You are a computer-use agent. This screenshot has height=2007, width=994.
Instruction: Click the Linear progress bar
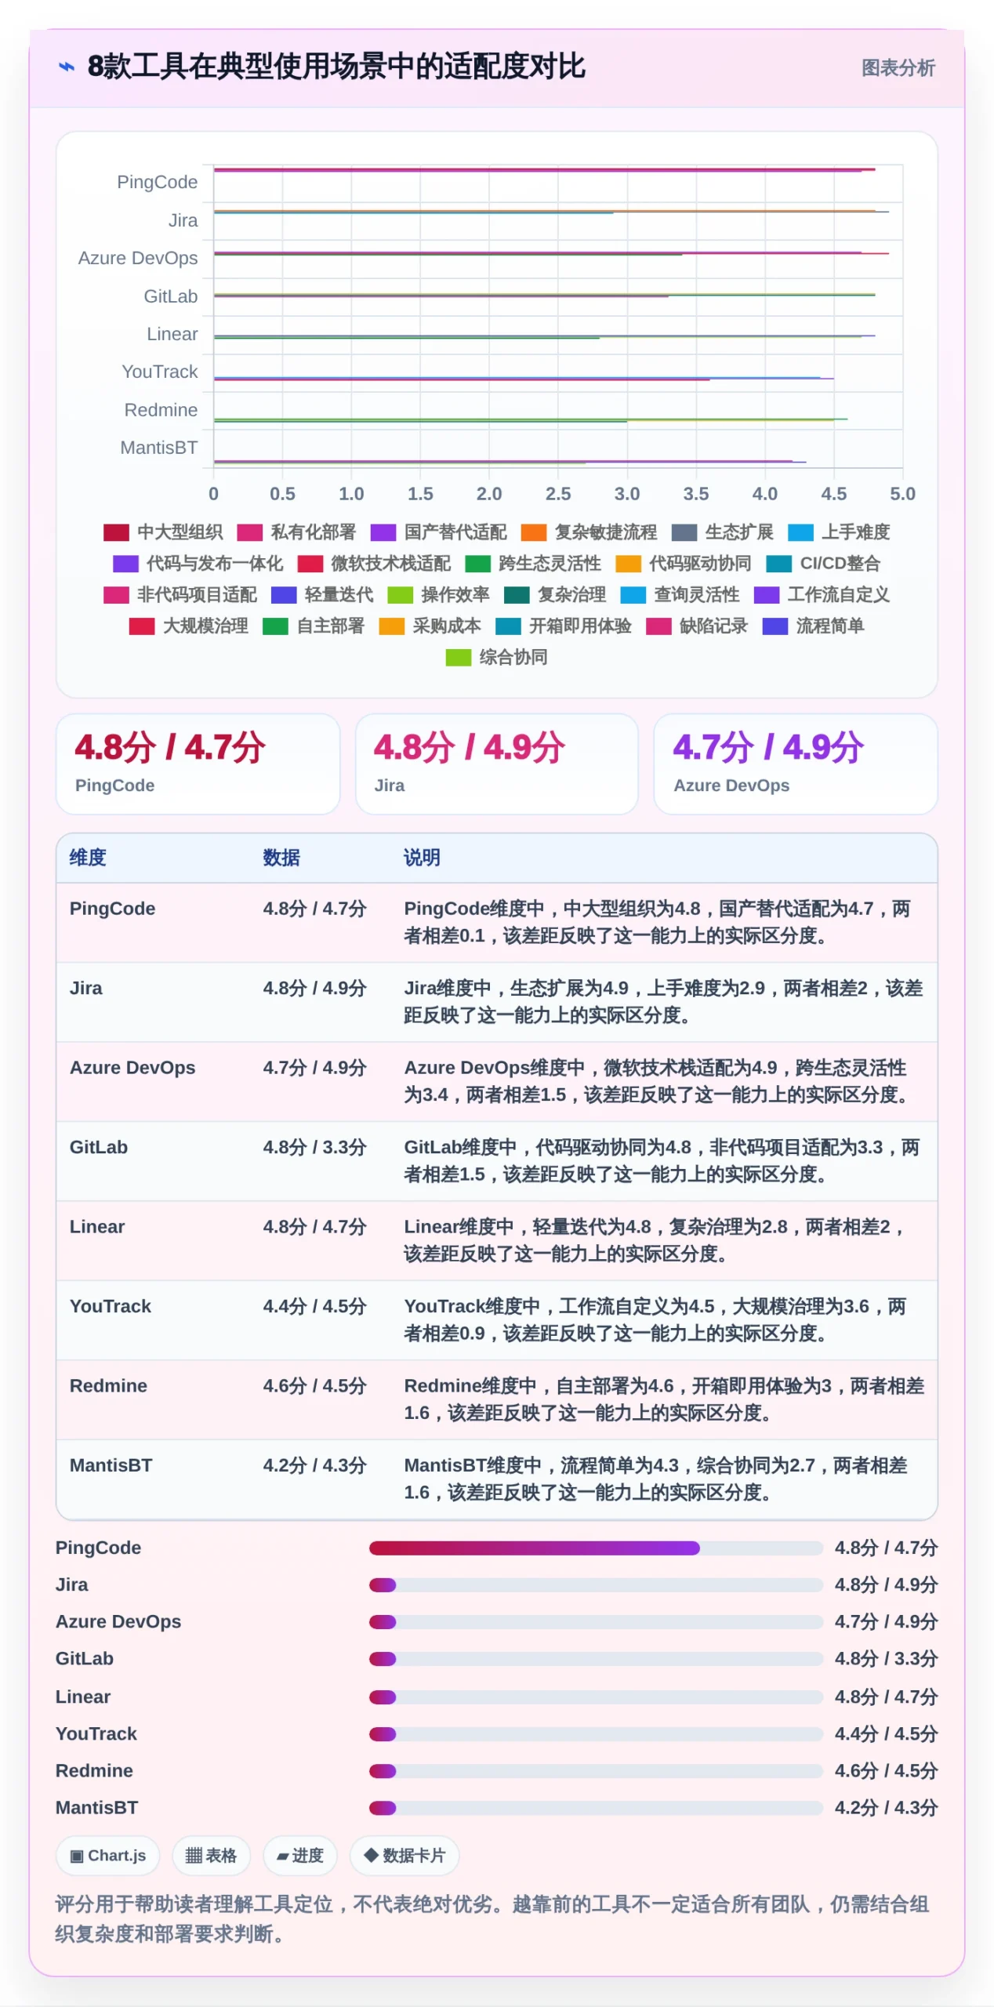point(596,1697)
